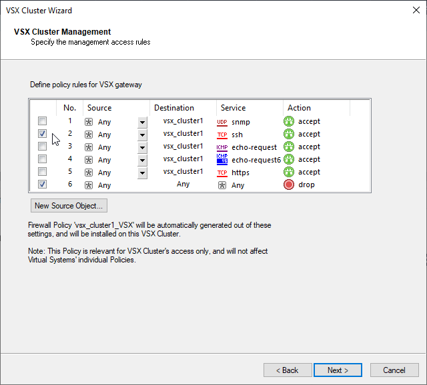Click the Destination column header
This screenshot has width=427, height=385.
(183, 108)
